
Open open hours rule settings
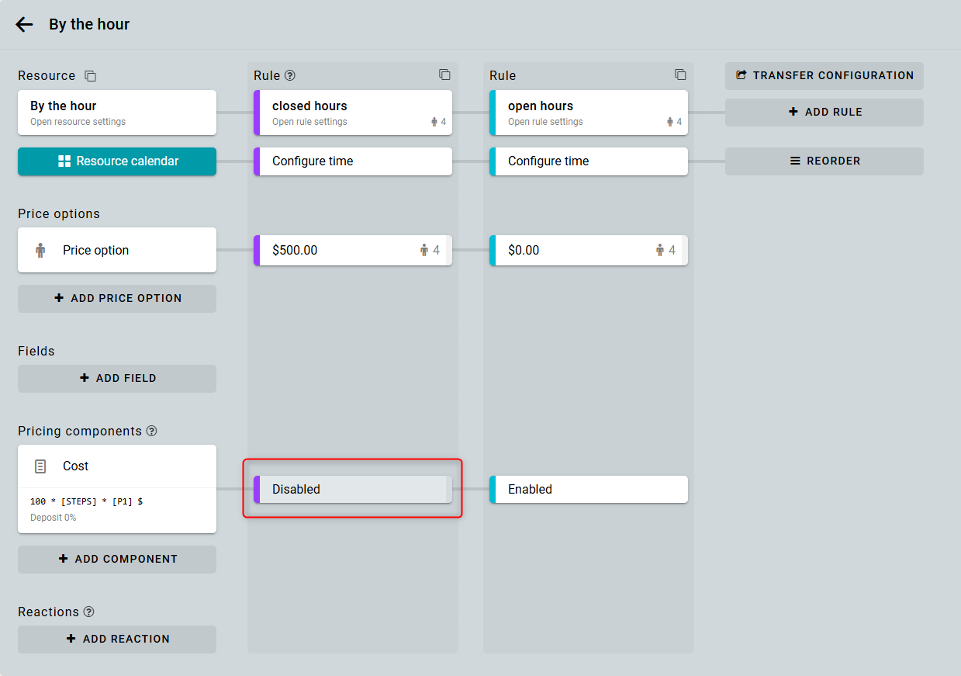click(589, 113)
